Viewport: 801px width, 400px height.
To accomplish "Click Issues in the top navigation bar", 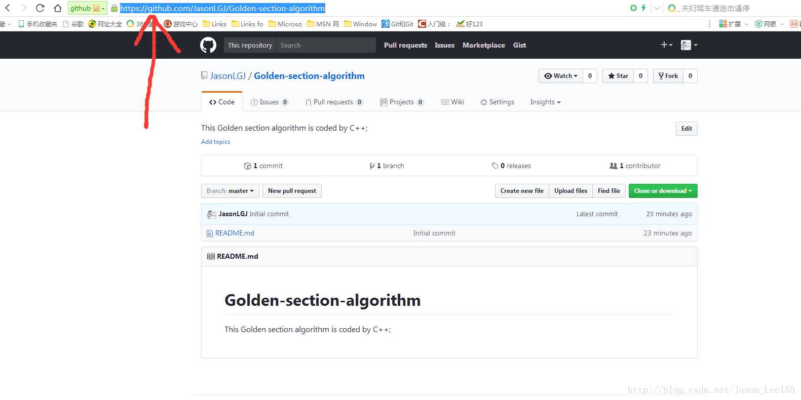I will click(x=444, y=45).
